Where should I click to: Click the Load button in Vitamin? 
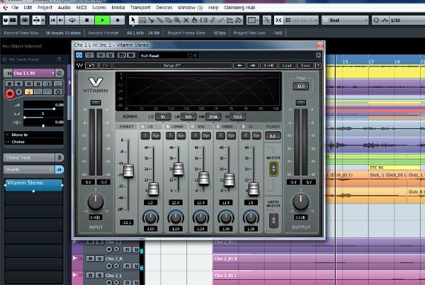point(287,65)
